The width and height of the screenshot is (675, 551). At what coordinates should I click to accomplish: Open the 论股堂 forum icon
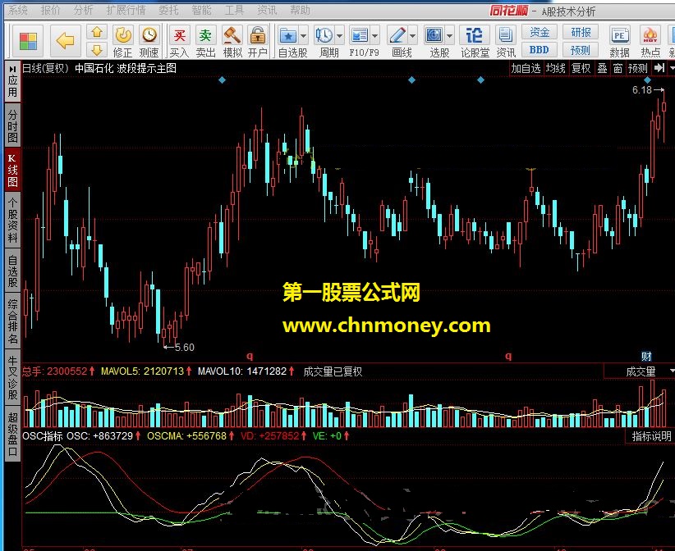474,35
